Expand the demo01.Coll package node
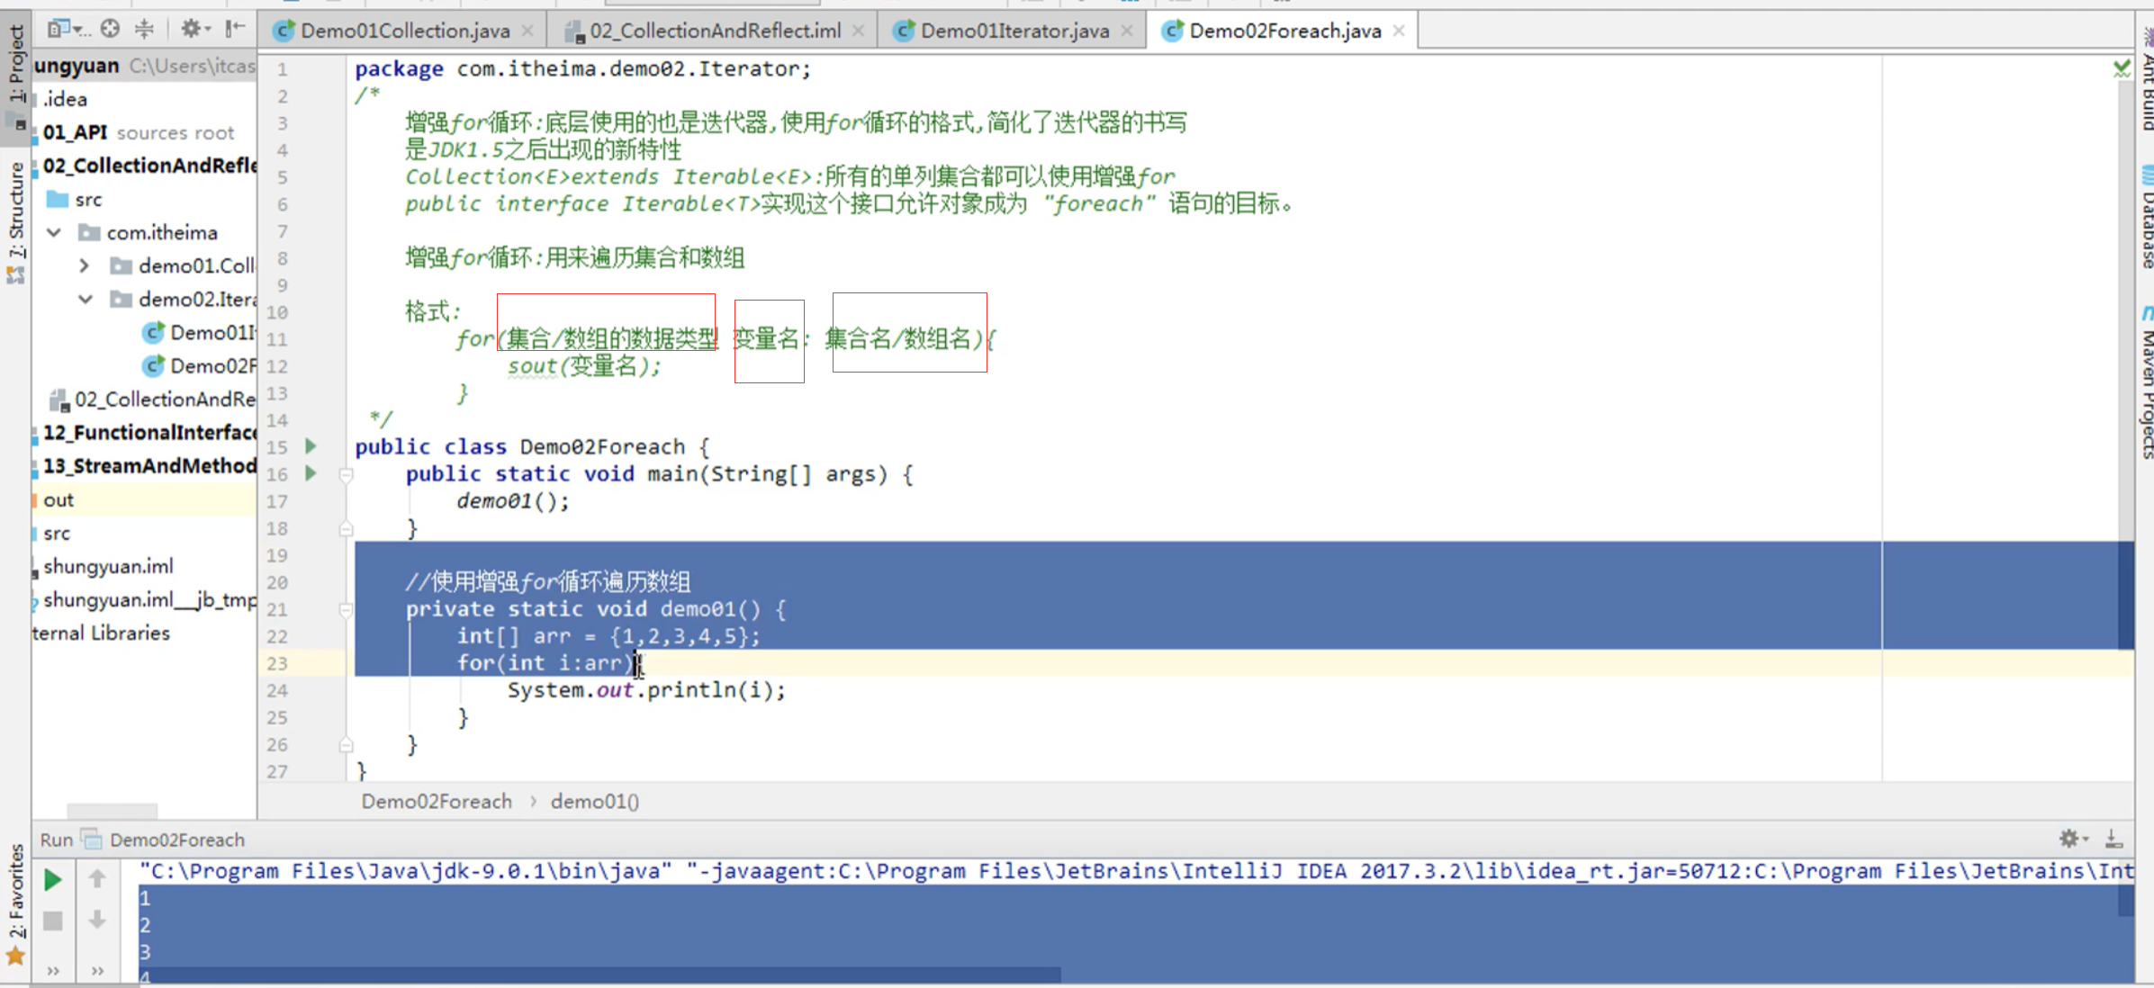2154x988 pixels. pos(84,265)
